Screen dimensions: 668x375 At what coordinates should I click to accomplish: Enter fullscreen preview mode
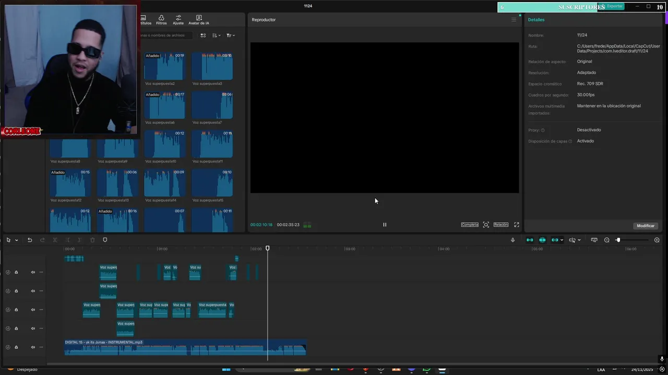pyautogui.click(x=517, y=225)
